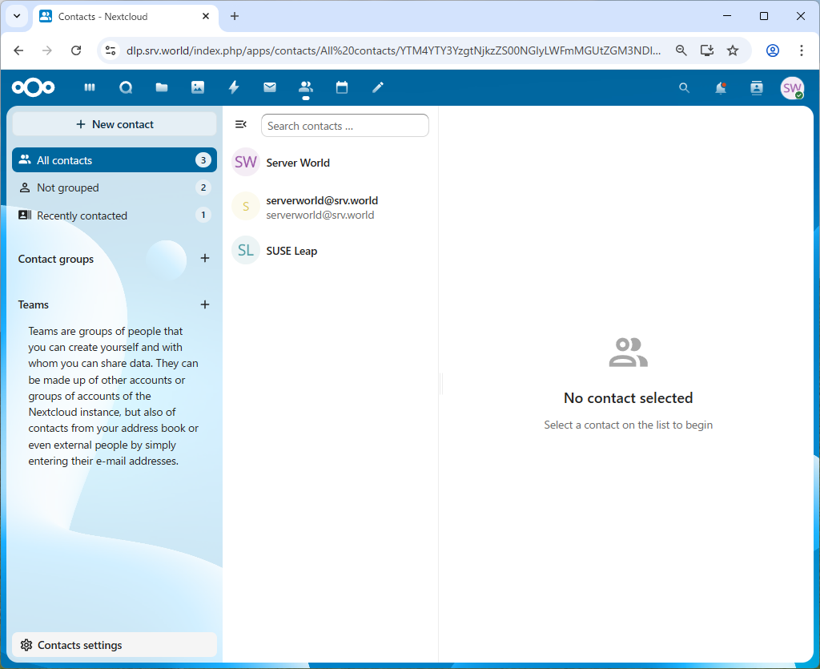Screen dimensions: 820x669
Task: Click the serverworld S avatar
Action: 246,207
